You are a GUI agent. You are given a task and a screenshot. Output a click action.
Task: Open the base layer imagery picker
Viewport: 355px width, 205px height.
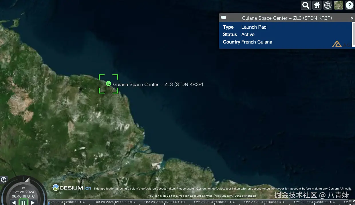coord(339,5)
